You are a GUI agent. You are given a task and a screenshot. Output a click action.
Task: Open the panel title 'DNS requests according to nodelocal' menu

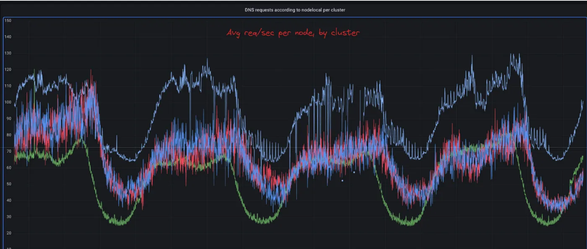295,10
